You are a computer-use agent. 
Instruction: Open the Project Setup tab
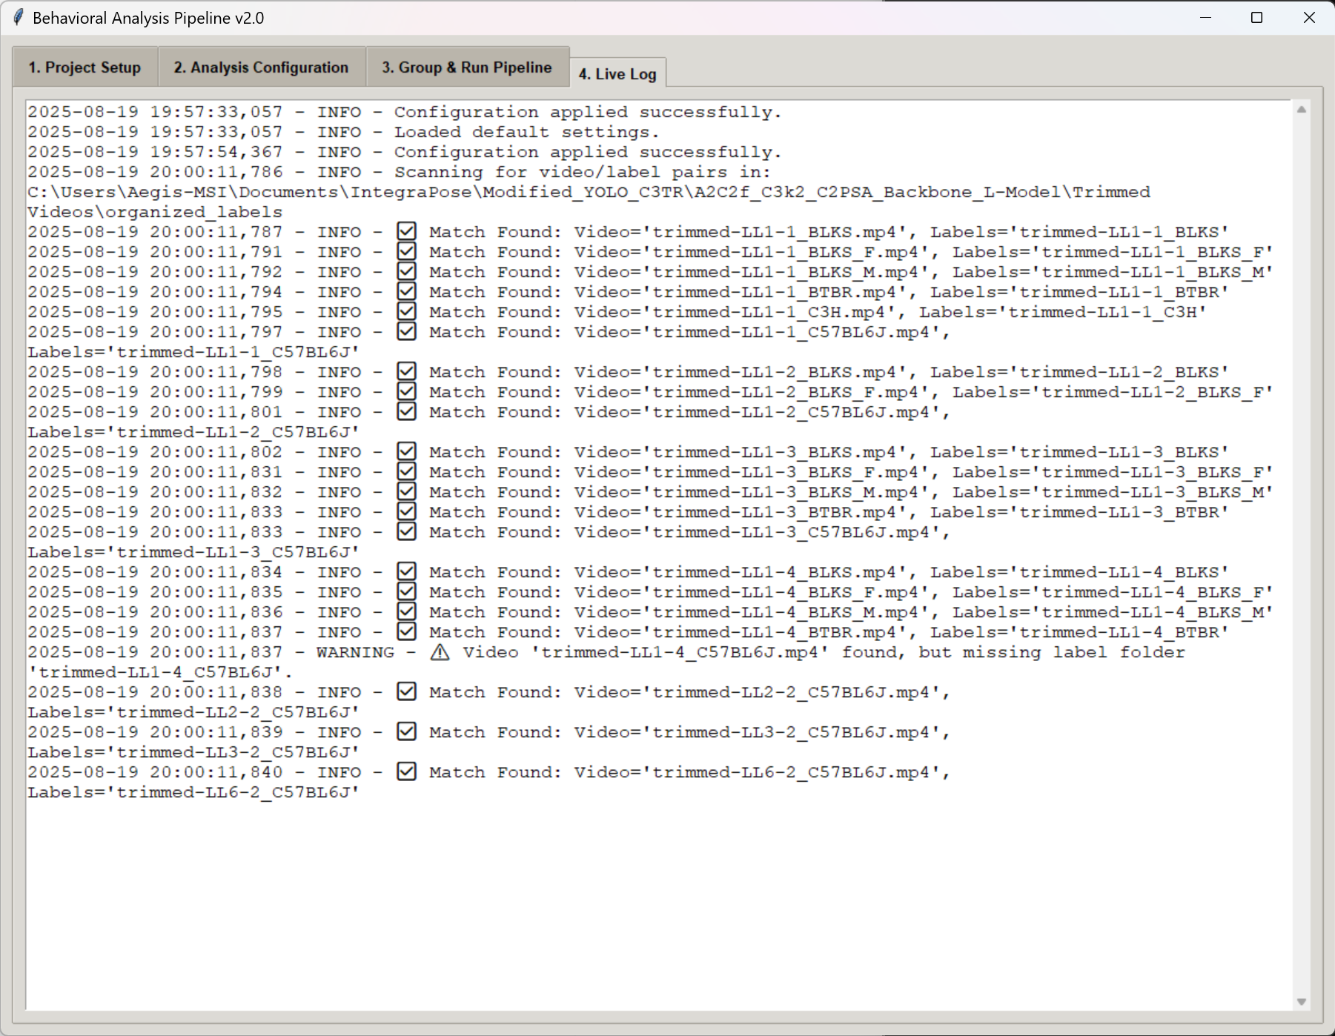(x=85, y=67)
